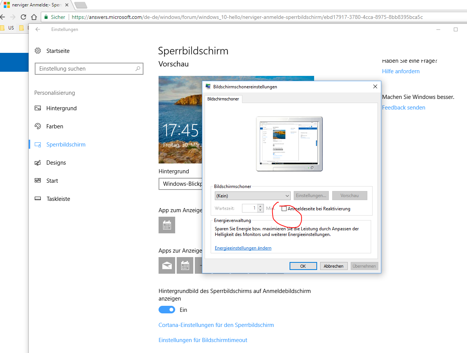The width and height of the screenshot is (467, 353).
Task: Reload the page in Chrome
Action: click(23, 17)
